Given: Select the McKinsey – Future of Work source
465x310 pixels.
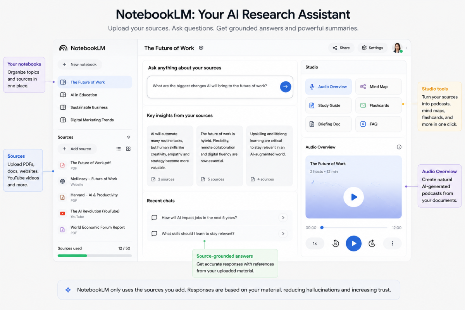Looking at the screenshot, I should (95, 181).
